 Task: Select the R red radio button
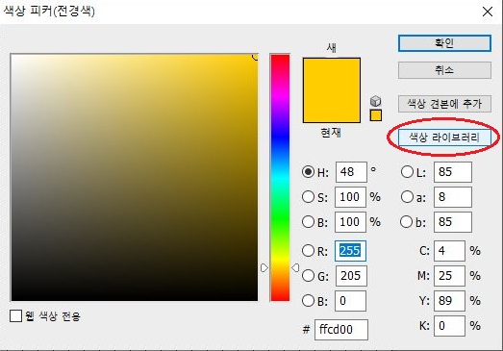[308, 251]
